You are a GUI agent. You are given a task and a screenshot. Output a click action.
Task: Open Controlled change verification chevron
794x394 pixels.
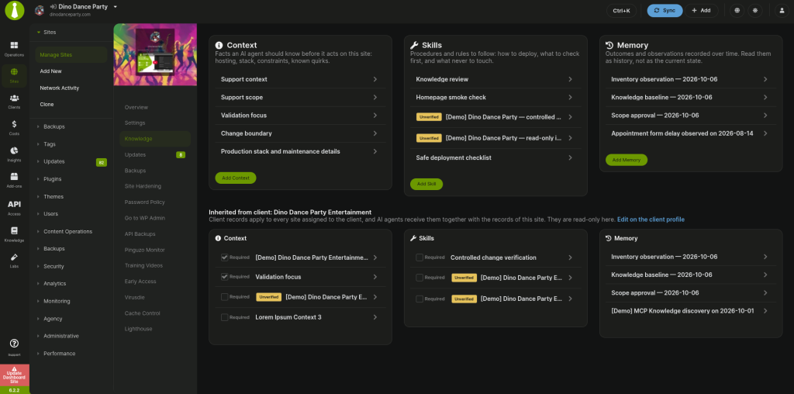click(x=570, y=257)
